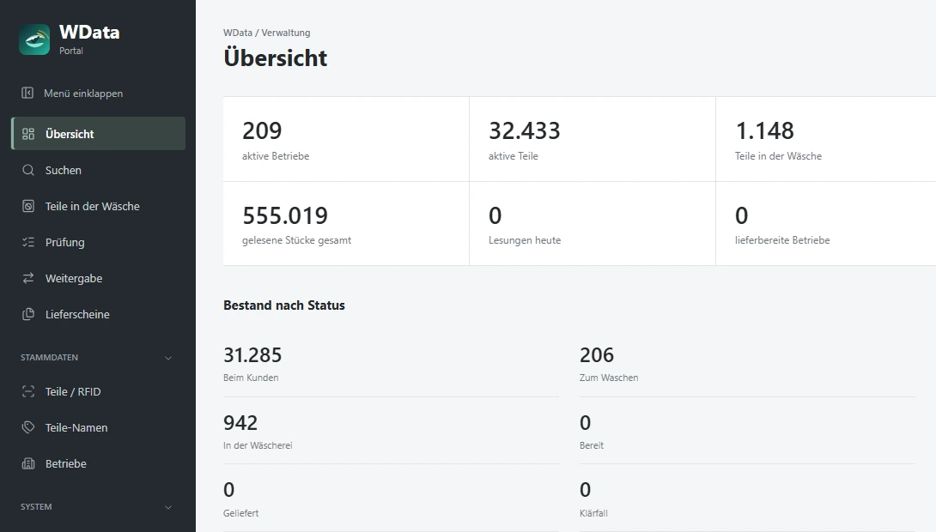Click the Teile in der Wäsche washer icon
This screenshot has height=532, width=936.
click(x=28, y=206)
